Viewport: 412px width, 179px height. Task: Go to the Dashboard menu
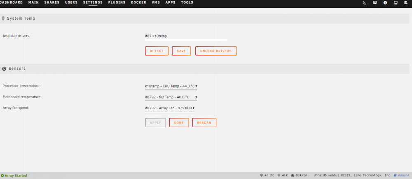(11, 2)
